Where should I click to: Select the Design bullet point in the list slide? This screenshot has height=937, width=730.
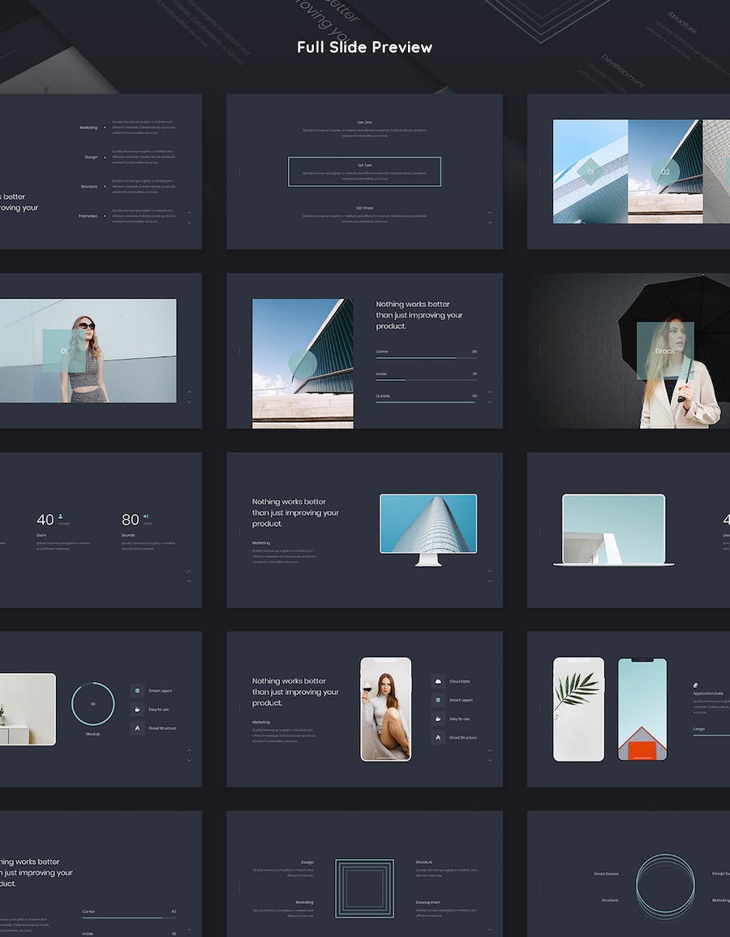[x=105, y=157]
